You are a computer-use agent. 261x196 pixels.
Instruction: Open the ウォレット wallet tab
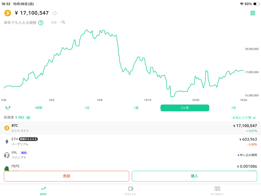coord(130,190)
